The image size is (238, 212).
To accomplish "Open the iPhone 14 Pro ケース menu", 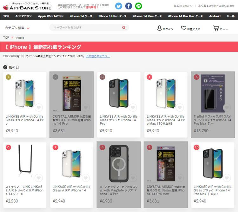I will pyautogui.click(x=112, y=16).
